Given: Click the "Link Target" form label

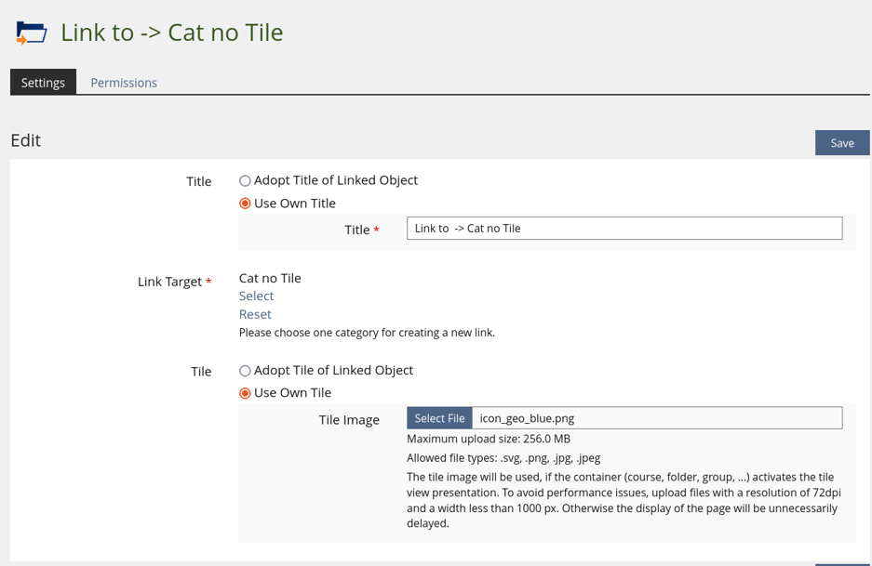Looking at the screenshot, I should tap(169, 282).
